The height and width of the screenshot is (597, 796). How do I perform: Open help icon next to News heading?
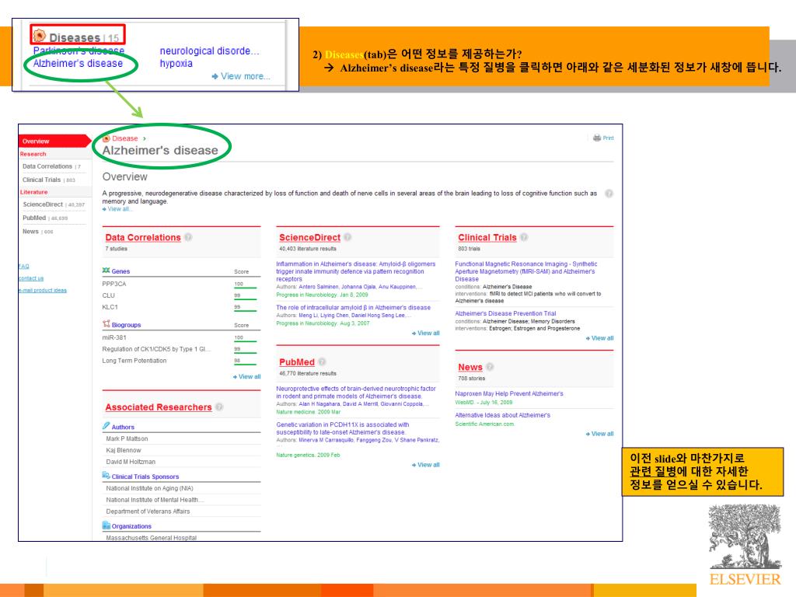[490, 367]
